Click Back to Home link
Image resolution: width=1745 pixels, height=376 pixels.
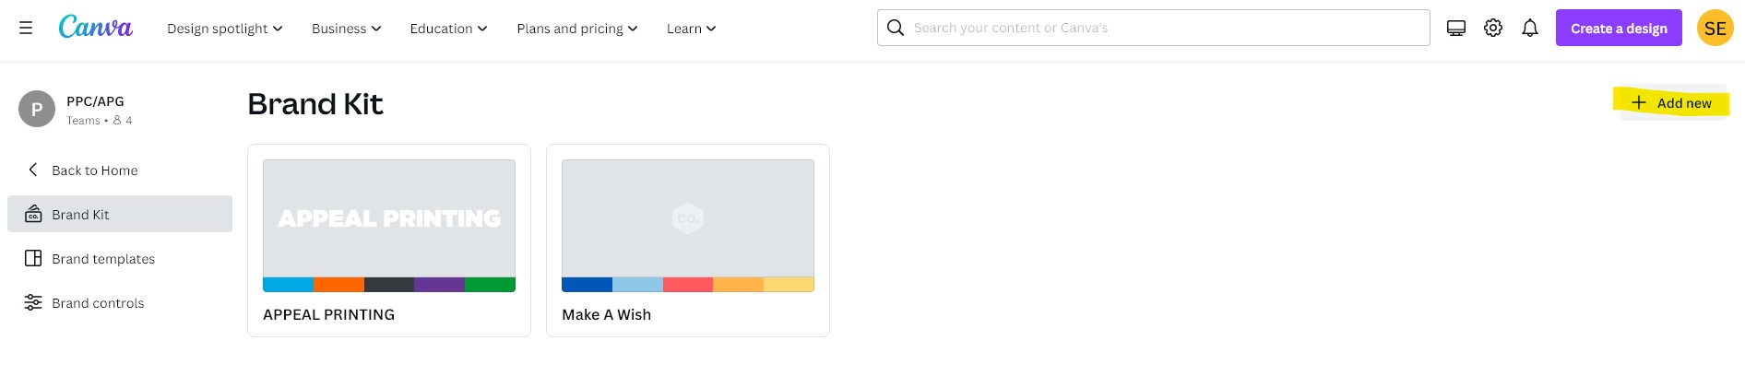click(94, 170)
